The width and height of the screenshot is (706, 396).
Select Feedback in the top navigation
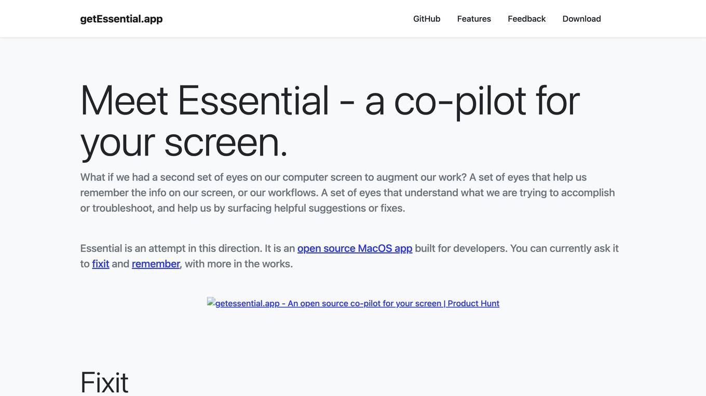coord(527,19)
